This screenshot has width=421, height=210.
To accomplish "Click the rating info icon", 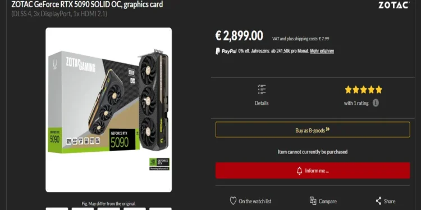I will pyautogui.click(x=376, y=103).
